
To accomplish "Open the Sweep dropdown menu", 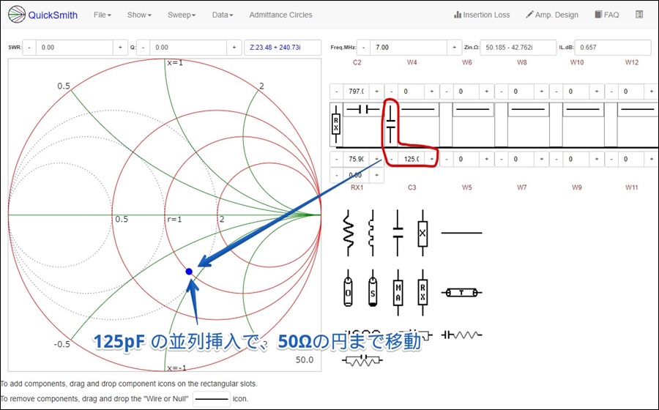I will pos(182,15).
